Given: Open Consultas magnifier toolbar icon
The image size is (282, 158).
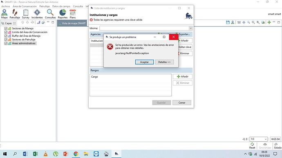Looking at the screenshot, I should coord(50,14).
